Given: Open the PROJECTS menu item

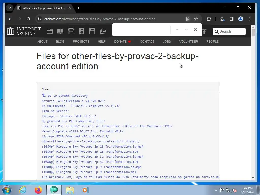Looking at the screenshot, I should pyautogui.click(x=81, y=42).
